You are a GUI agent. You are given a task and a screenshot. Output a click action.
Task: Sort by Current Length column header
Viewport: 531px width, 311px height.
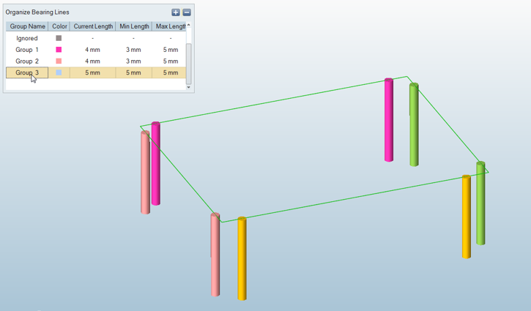[x=93, y=26]
